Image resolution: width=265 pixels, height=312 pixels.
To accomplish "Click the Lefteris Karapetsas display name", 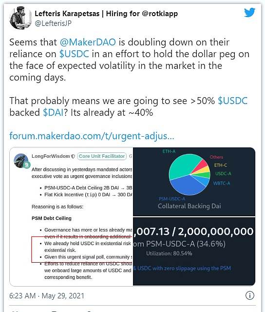I will tap(67, 14).
